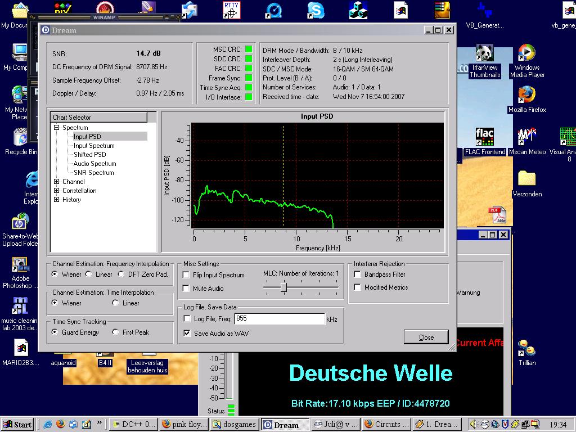Toggle the Mute Audio checkbox
This screenshot has width=576, height=432.
coord(186,289)
